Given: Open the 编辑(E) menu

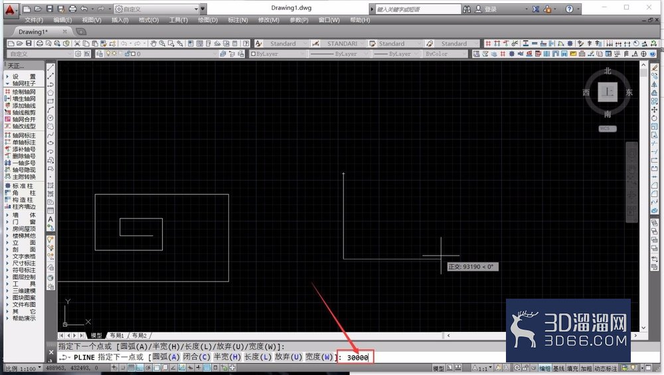Looking at the screenshot, I should tap(62, 20).
